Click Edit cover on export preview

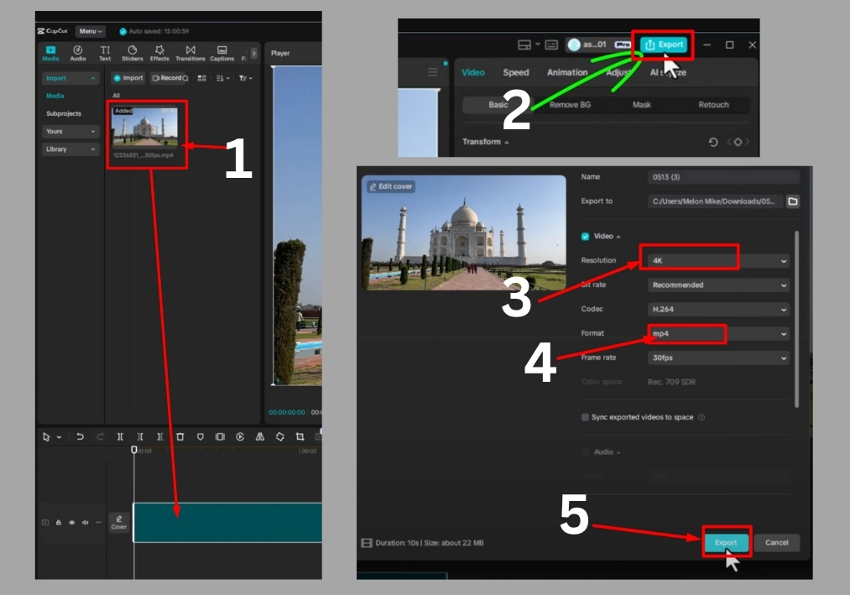pos(391,186)
